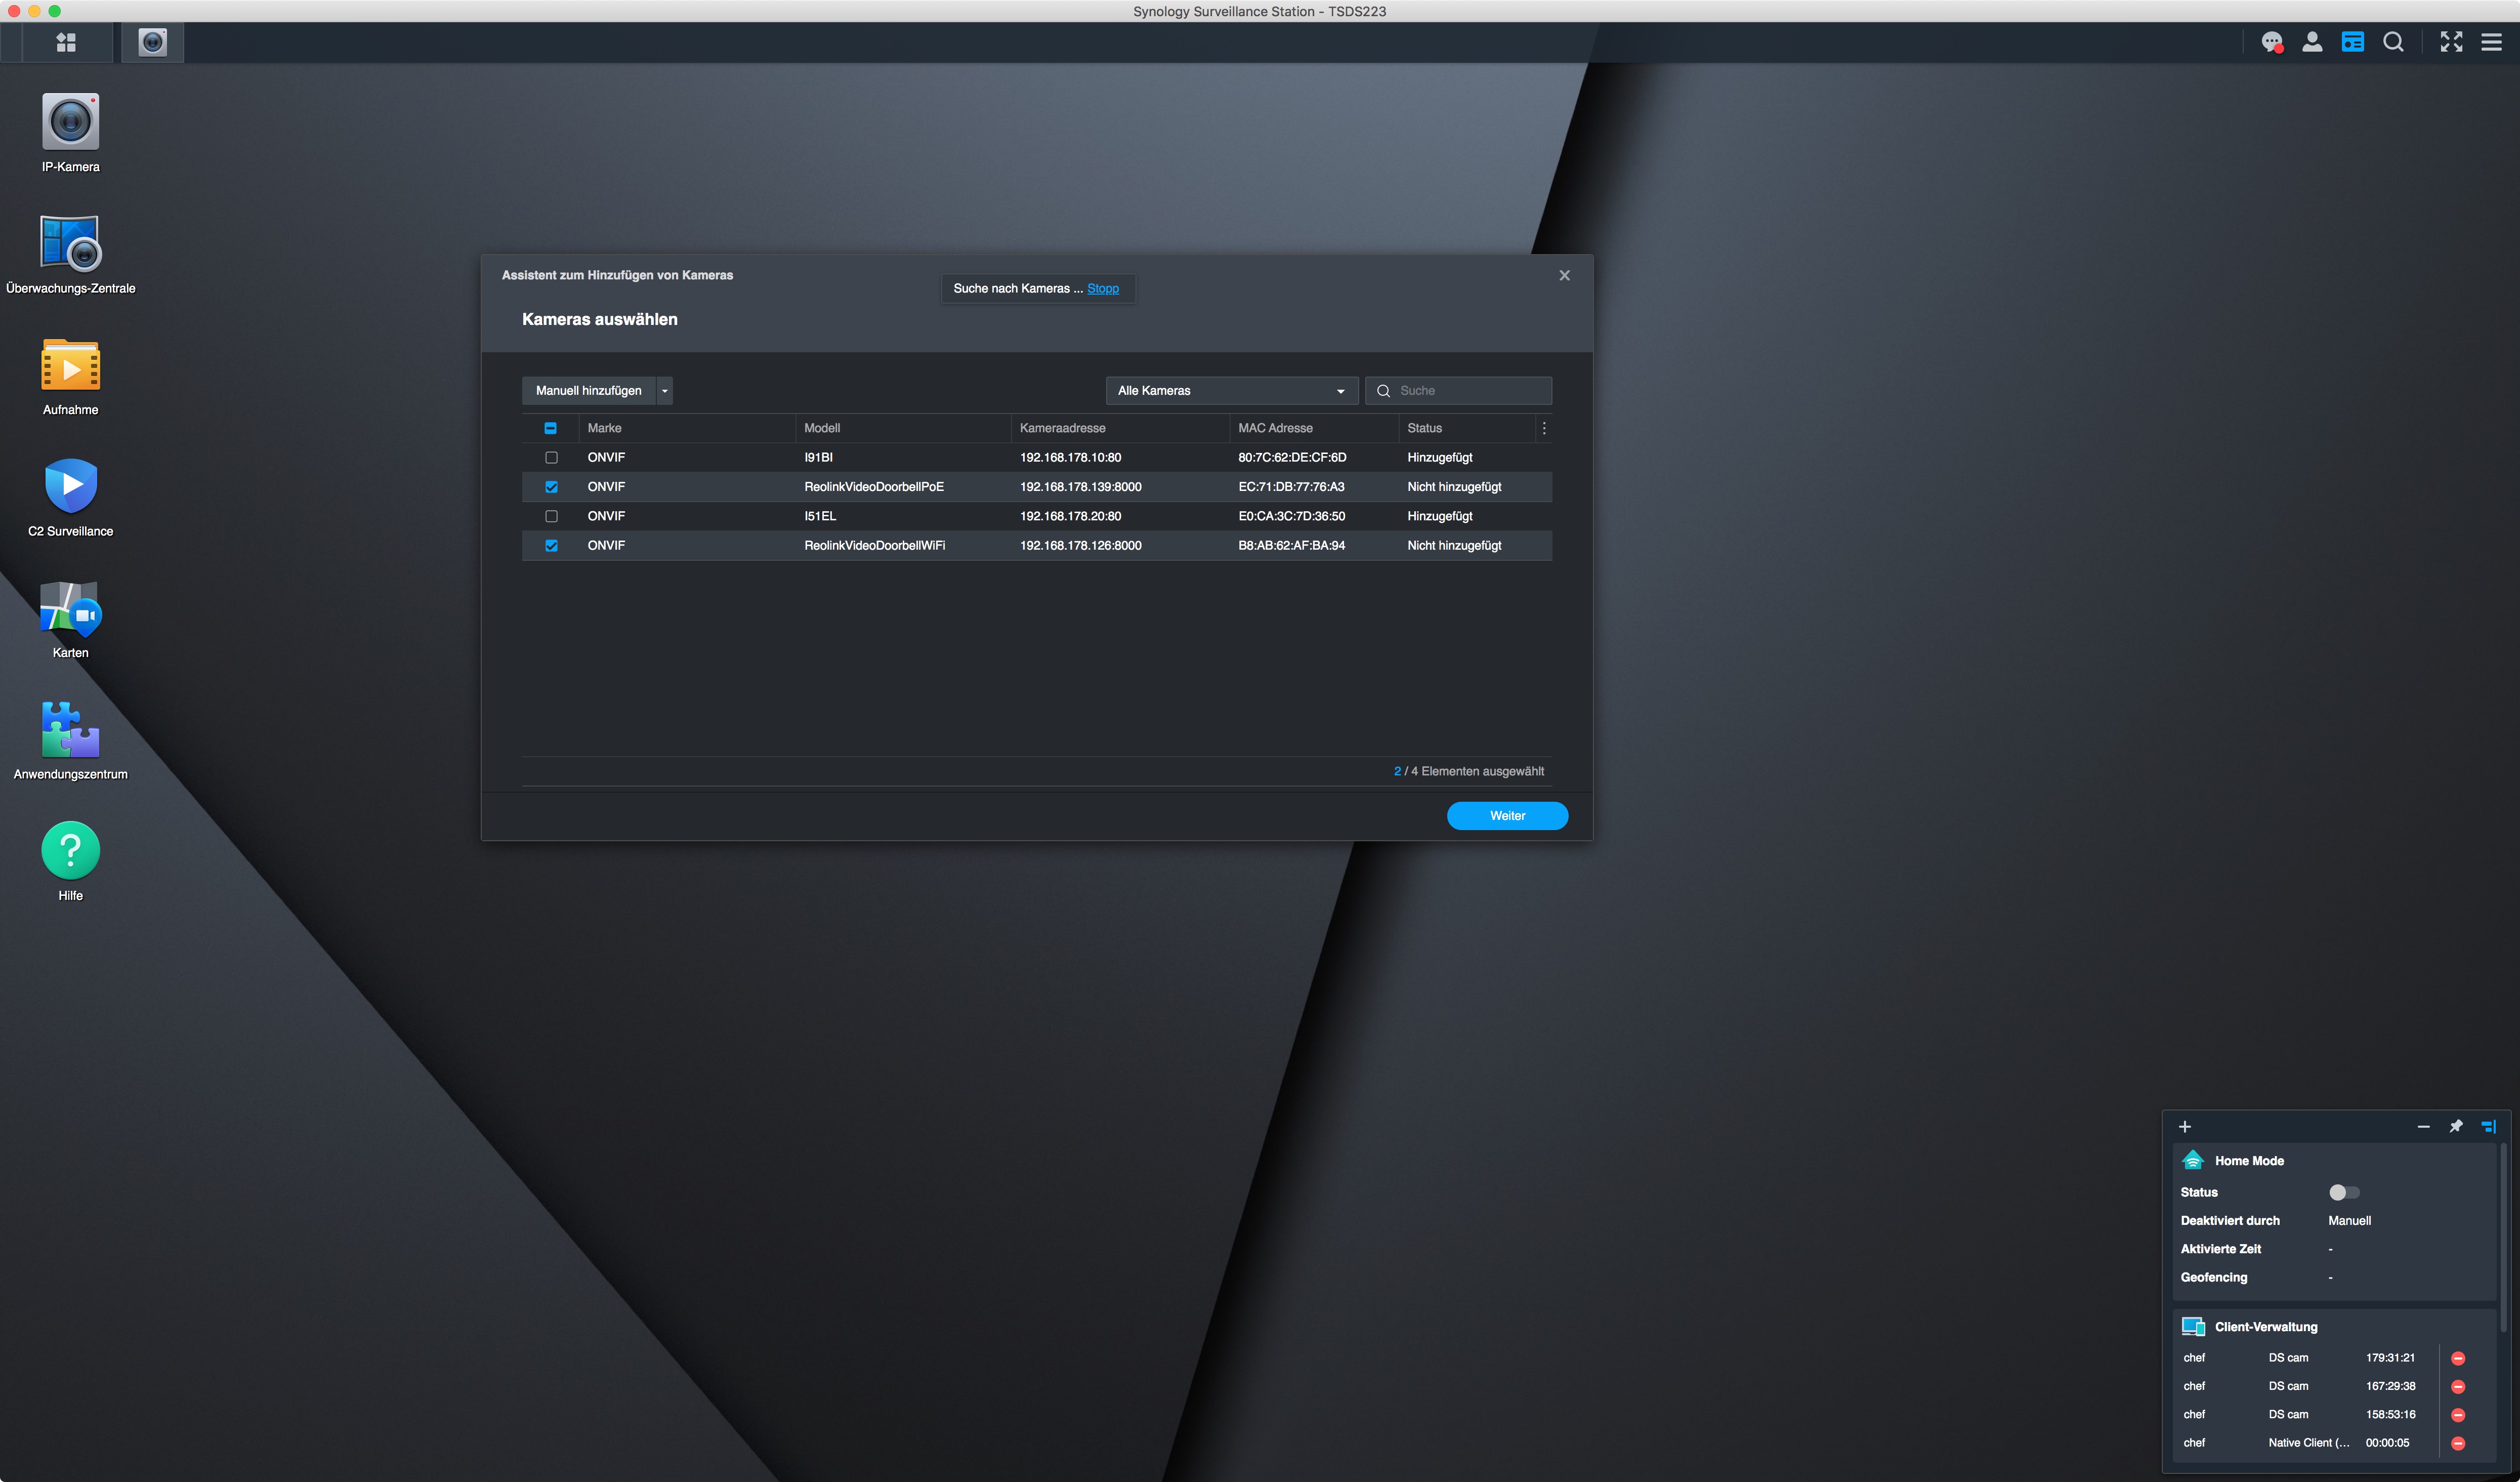
Task: Open the Karten maps app
Action: coord(70,608)
